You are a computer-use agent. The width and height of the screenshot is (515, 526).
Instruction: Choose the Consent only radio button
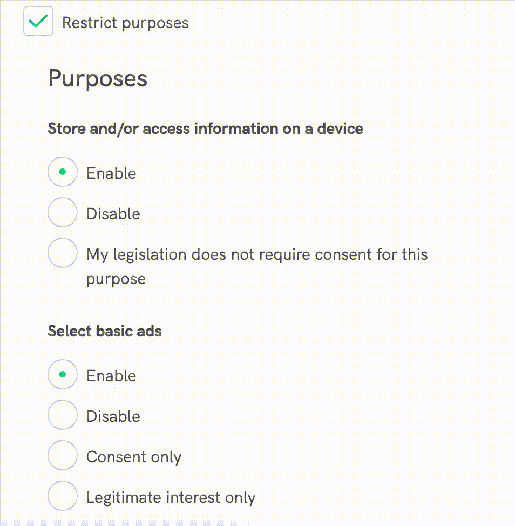[x=63, y=456]
